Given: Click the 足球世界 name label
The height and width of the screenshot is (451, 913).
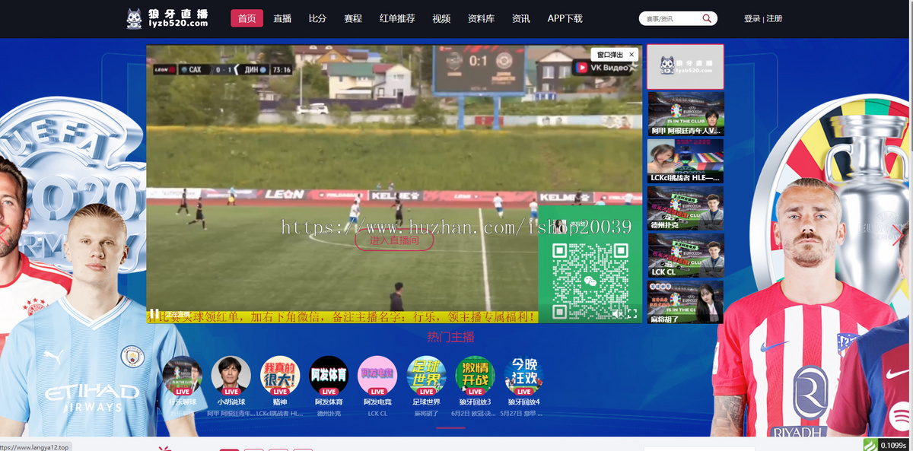Looking at the screenshot, I should [x=426, y=402].
